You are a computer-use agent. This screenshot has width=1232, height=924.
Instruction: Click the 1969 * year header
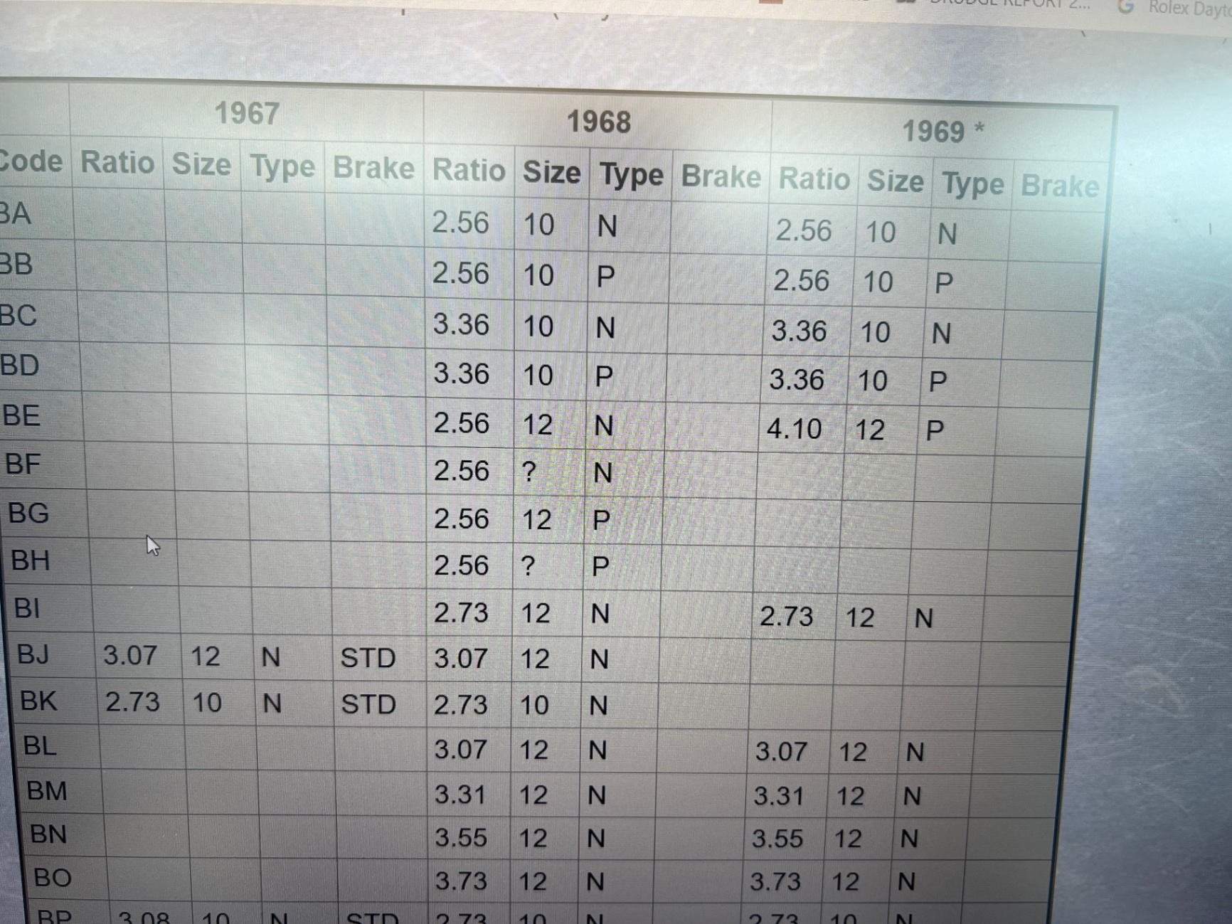click(942, 132)
